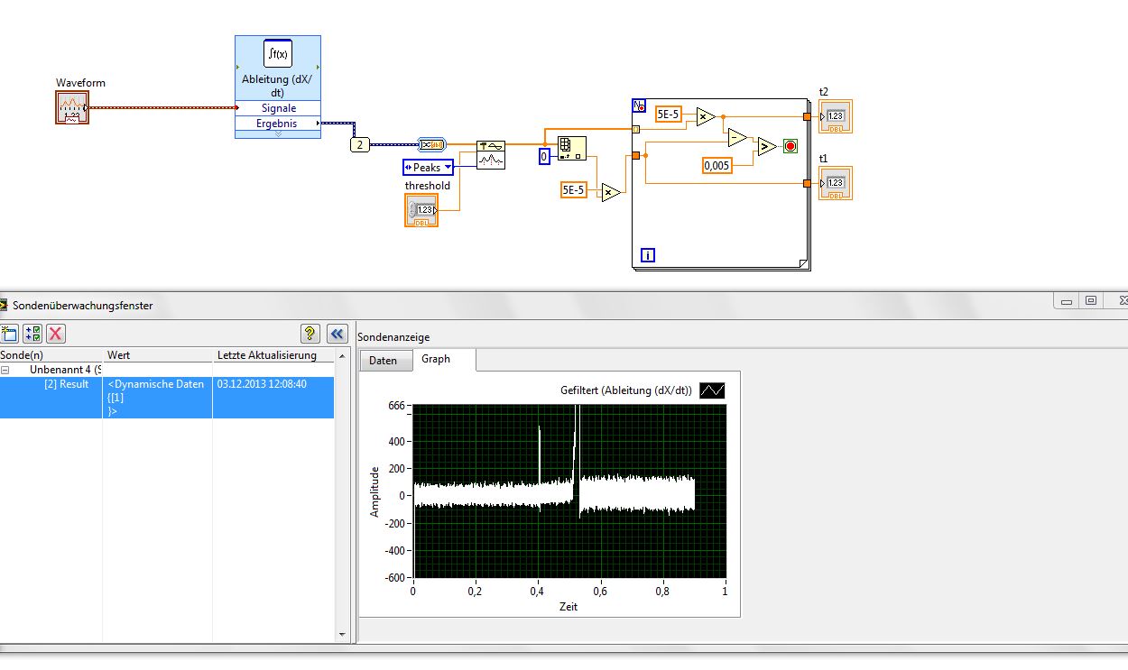
Task: Select the Waveform control terminal
Action: [x=71, y=107]
